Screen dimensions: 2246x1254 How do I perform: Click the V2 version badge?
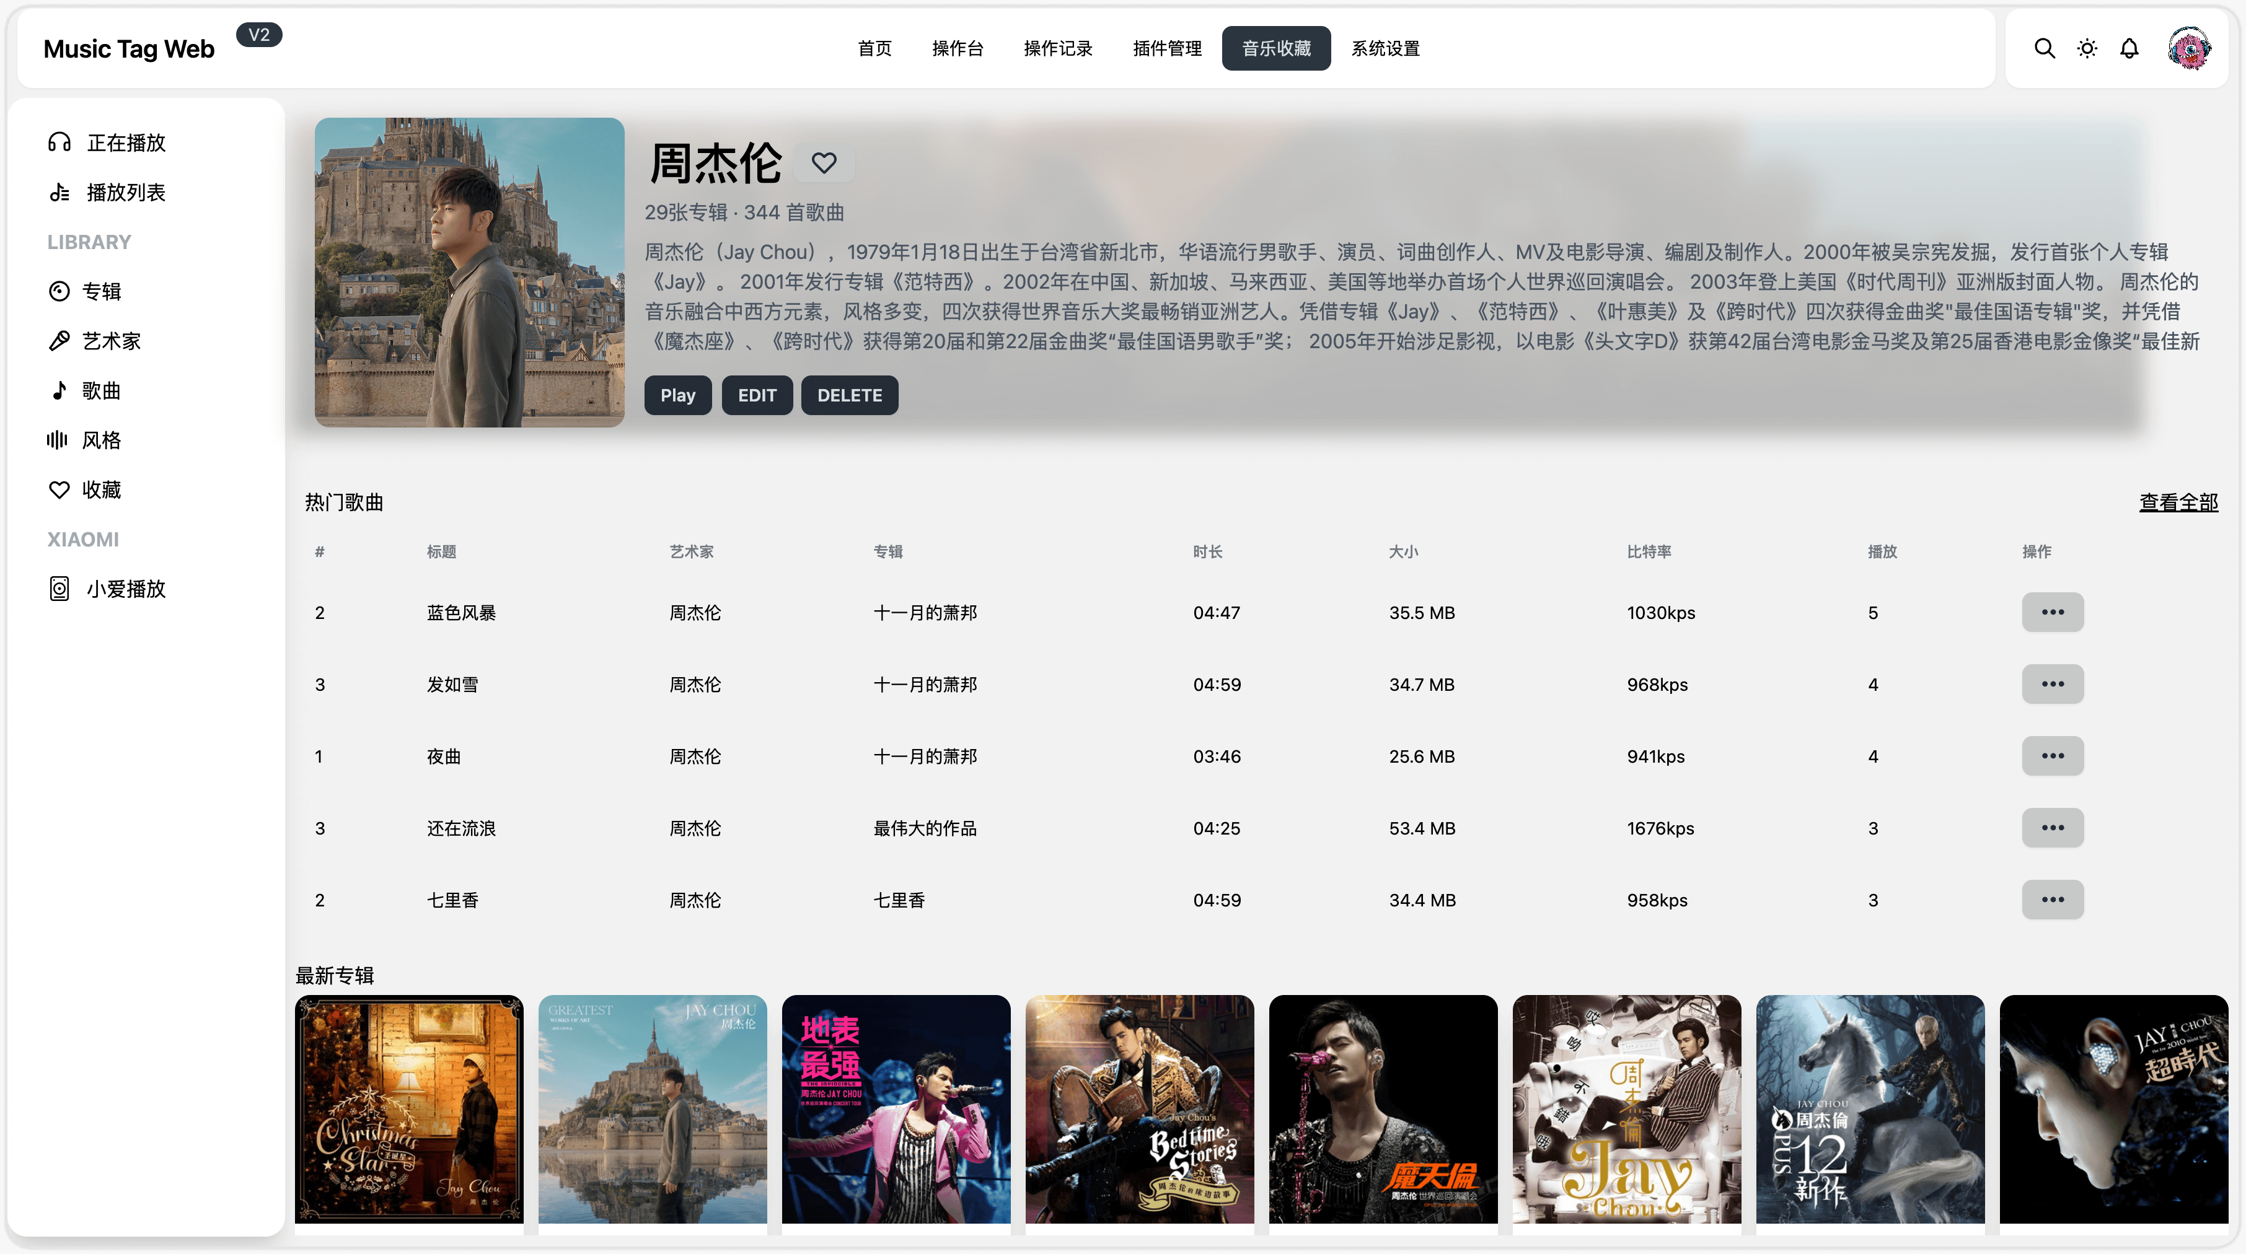pyautogui.click(x=259, y=35)
